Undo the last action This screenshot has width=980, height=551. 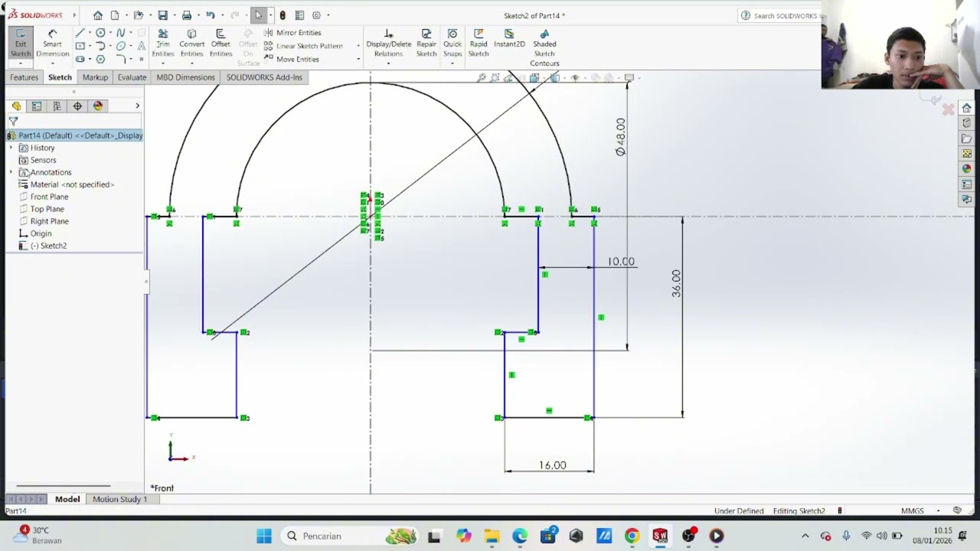[210, 15]
